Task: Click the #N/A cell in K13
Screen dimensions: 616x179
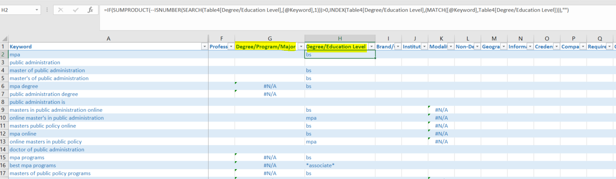Action: [441, 141]
